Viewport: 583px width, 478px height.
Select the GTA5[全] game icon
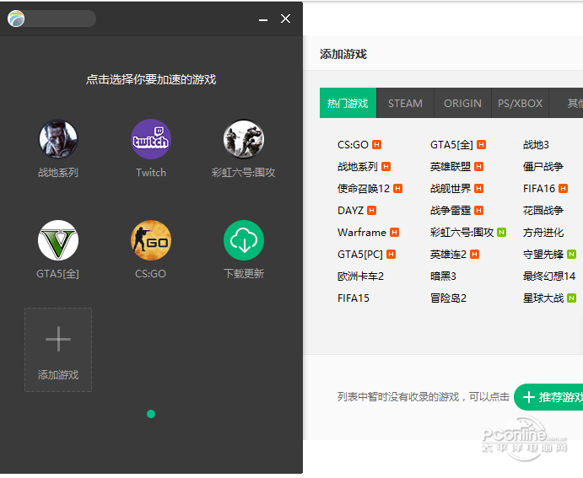tap(58, 240)
